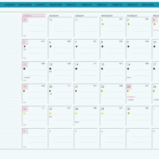Viewport: 159px width, 159px height.
Task: Open greyed date 31 under Tuesday
Action: 77,20
